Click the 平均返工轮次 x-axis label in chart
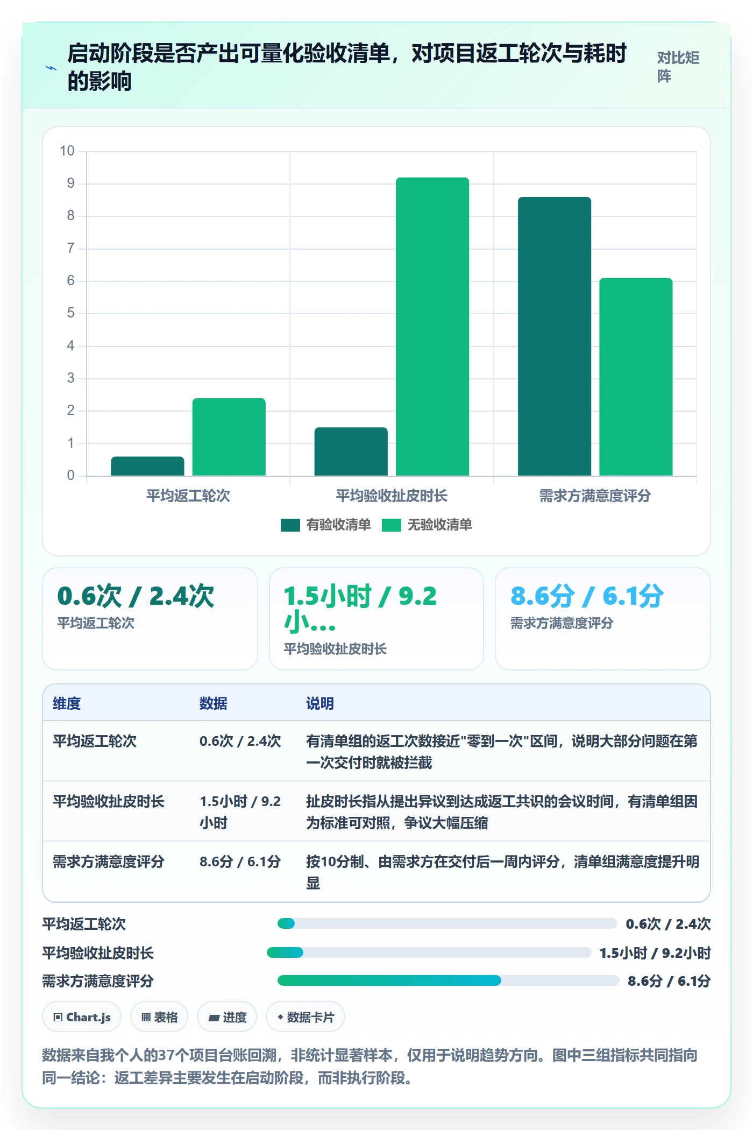Image resolution: width=753 pixels, height=1130 pixels. coord(188,496)
